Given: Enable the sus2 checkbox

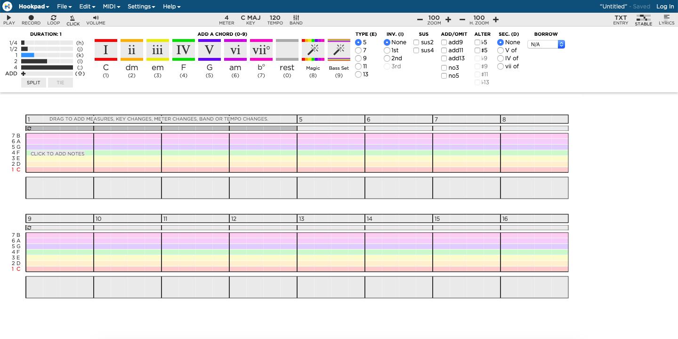Looking at the screenshot, I should click(416, 42).
